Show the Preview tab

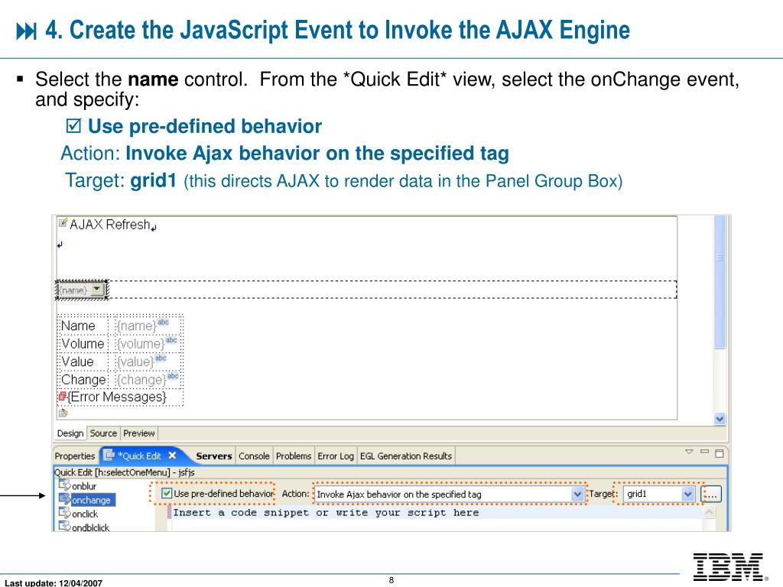(139, 433)
